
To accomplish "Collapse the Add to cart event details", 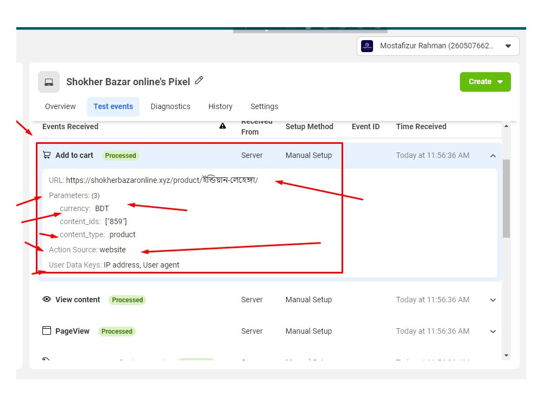I will click(493, 155).
